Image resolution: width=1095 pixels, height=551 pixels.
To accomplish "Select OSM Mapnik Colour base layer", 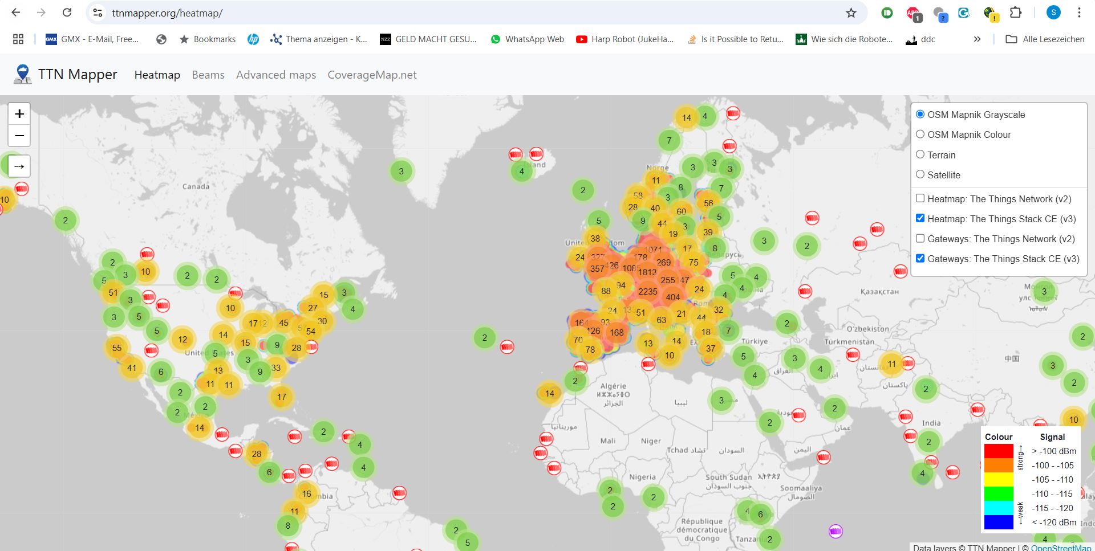I will click(920, 134).
